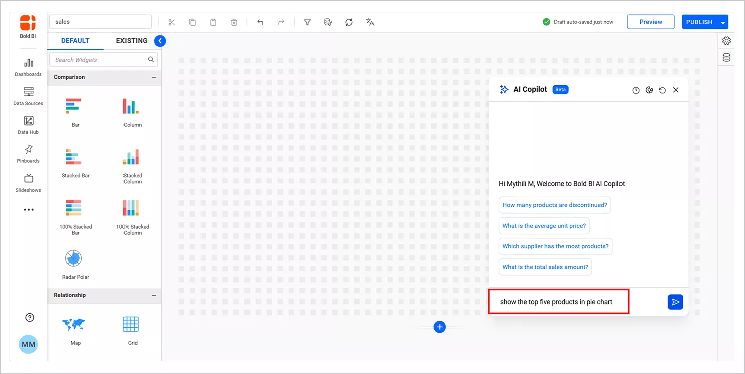Open the filter funnel icon in toolbar
745x374 pixels.
(307, 22)
